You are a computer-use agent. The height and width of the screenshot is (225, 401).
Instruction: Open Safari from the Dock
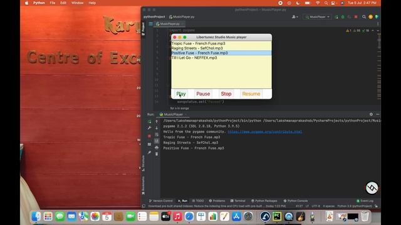189,216
